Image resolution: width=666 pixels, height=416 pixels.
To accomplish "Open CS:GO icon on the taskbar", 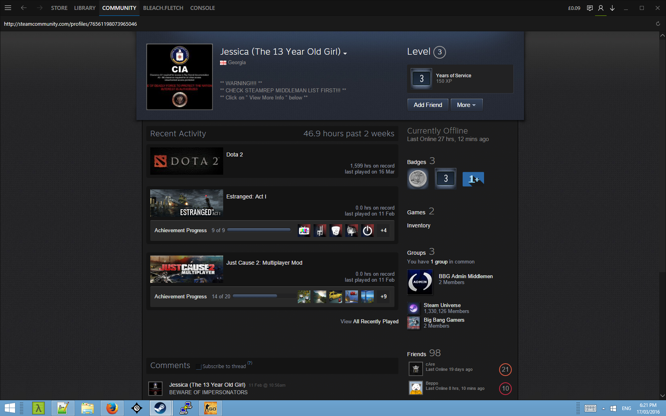I will pos(211,408).
